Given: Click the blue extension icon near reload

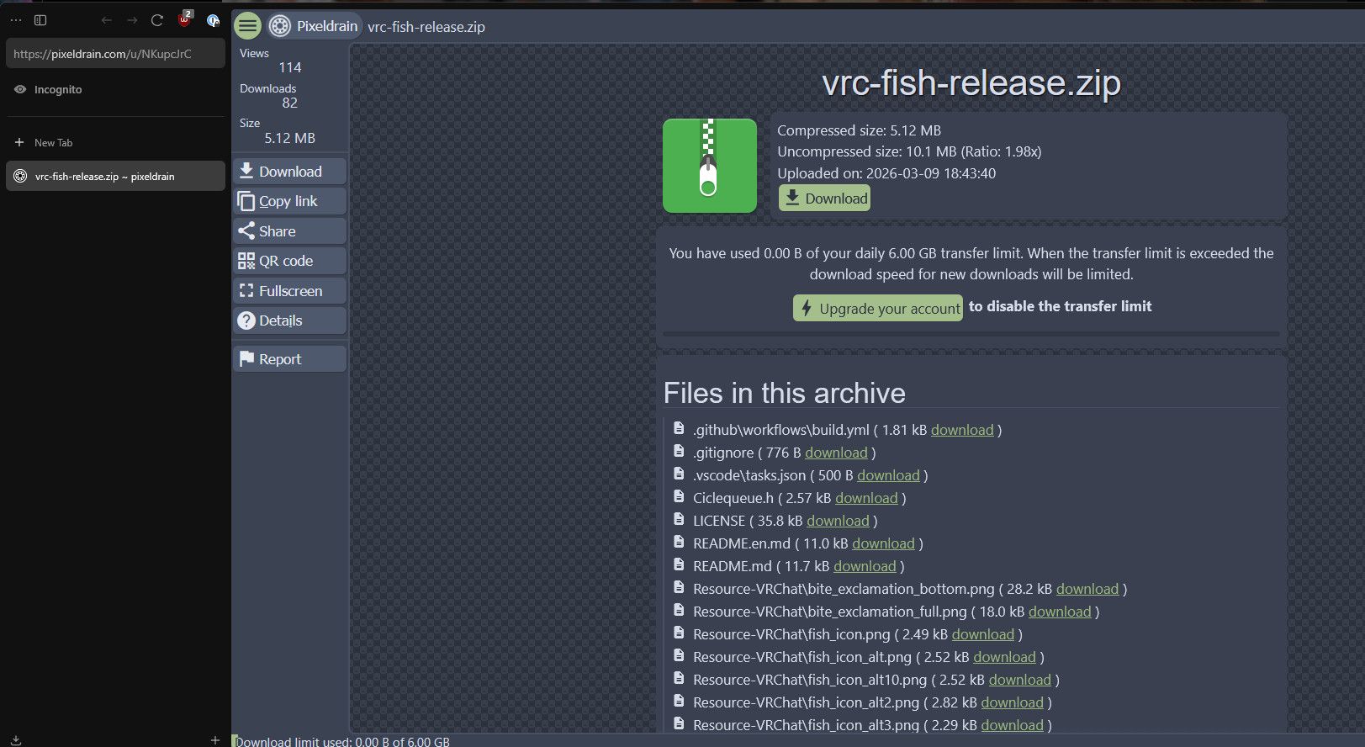Looking at the screenshot, I should [x=213, y=20].
